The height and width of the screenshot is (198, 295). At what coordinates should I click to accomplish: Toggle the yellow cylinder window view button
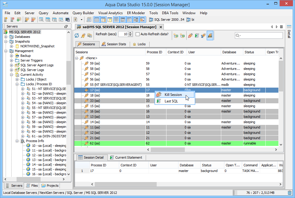[110, 20]
